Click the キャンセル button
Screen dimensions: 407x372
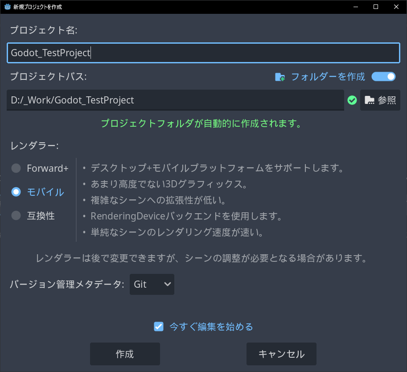click(281, 354)
